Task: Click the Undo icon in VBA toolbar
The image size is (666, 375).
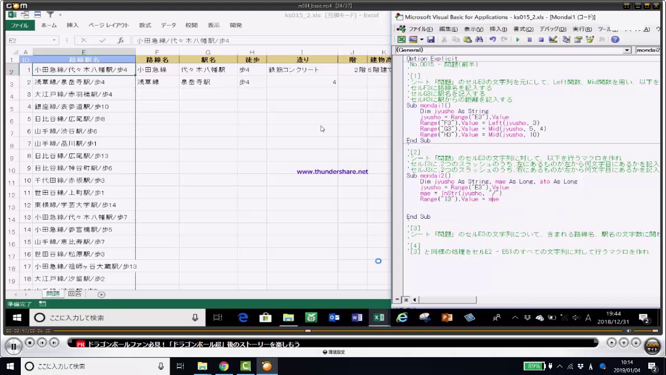Action: tap(492, 40)
